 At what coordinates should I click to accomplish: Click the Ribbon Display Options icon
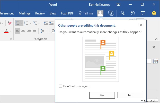118,4
